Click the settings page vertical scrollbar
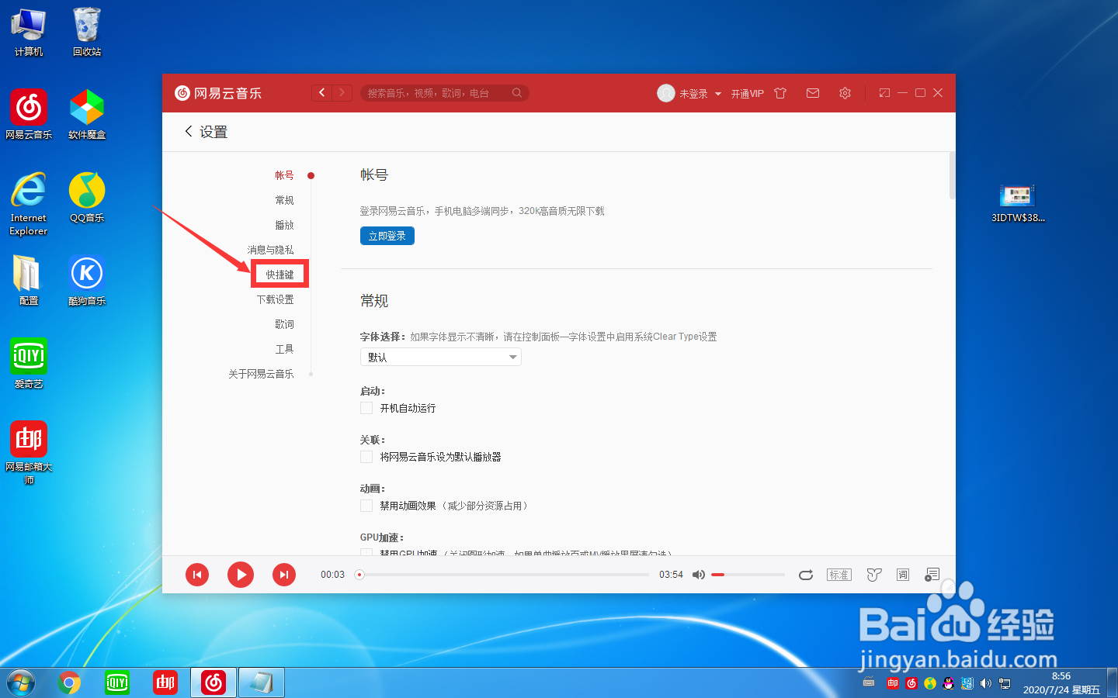 click(952, 175)
